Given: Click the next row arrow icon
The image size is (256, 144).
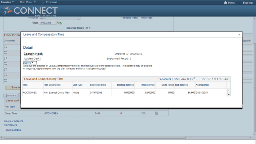Looking at the screenshot, I should click(221, 78).
